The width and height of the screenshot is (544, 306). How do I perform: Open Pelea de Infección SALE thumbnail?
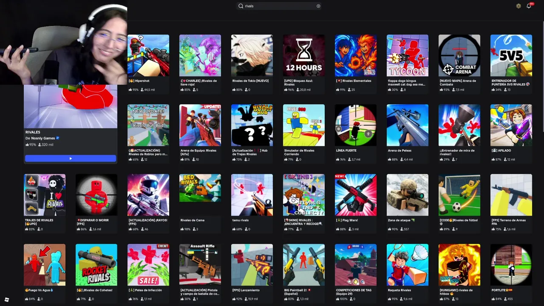tap(148, 265)
